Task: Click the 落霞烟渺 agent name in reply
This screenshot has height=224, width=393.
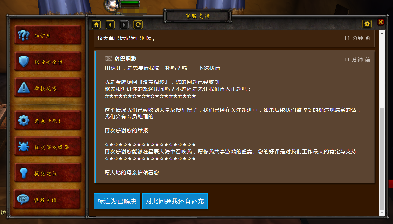Action: point(125,59)
